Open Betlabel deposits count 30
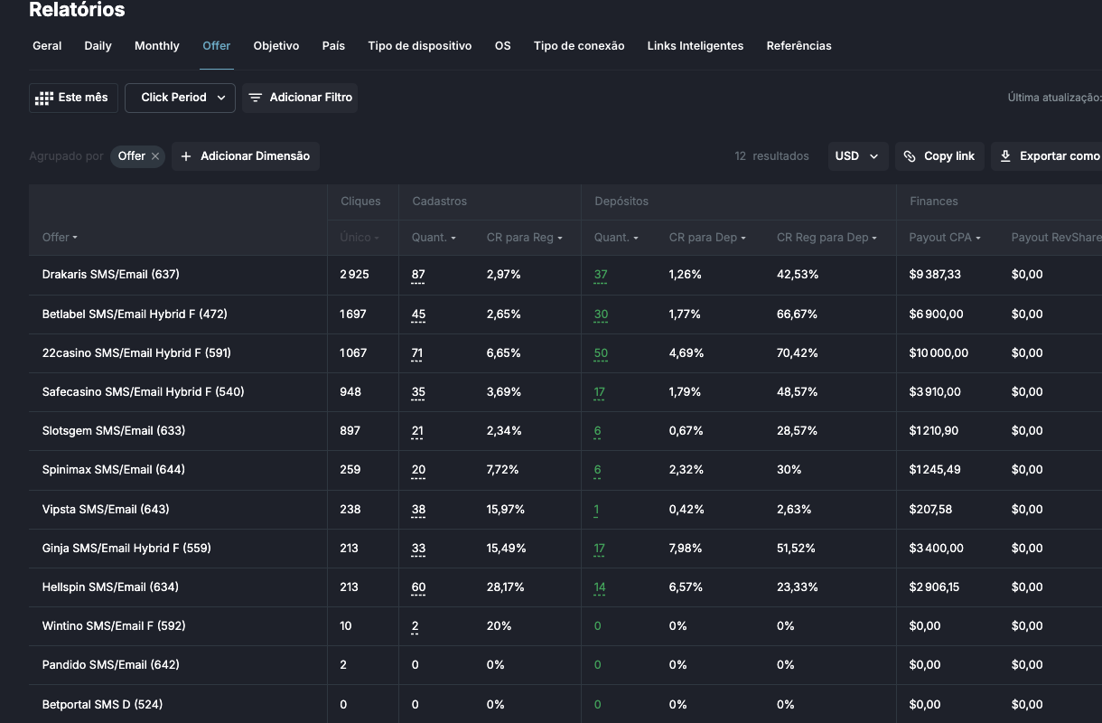The width and height of the screenshot is (1102, 723). click(x=601, y=315)
